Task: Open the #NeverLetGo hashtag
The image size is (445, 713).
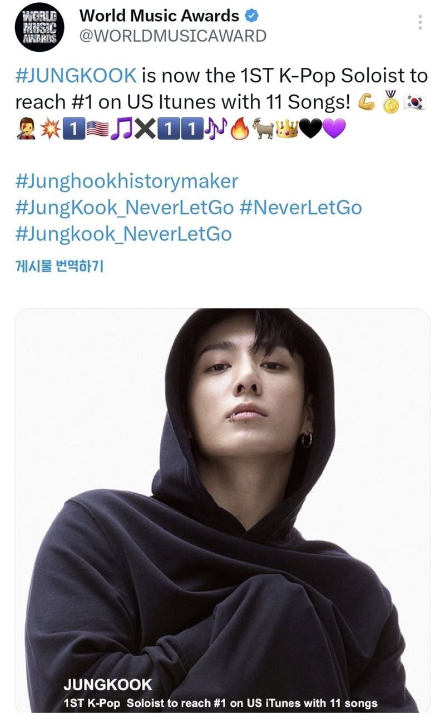Action: click(x=300, y=208)
